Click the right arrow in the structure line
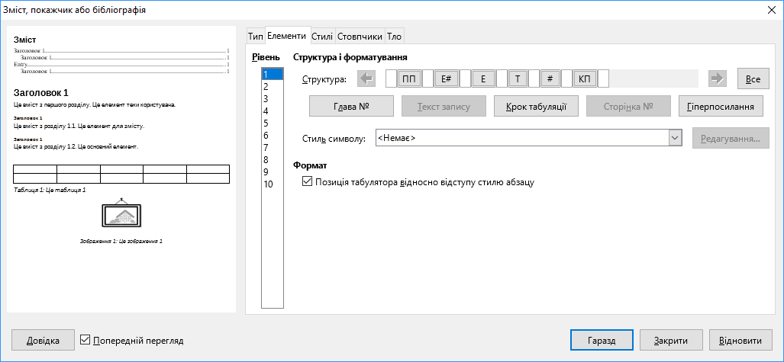This screenshot has width=784, height=362. pos(716,79)
